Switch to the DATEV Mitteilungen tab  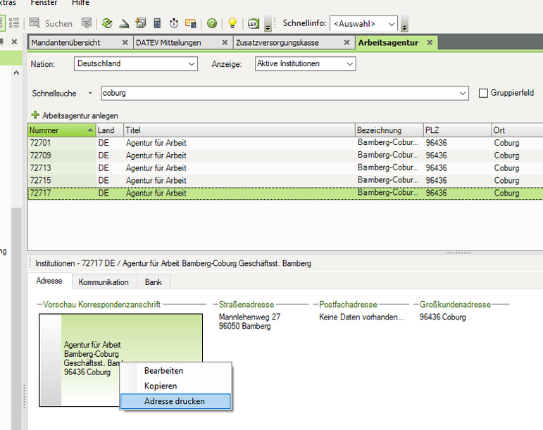click(x=168, y=42)
